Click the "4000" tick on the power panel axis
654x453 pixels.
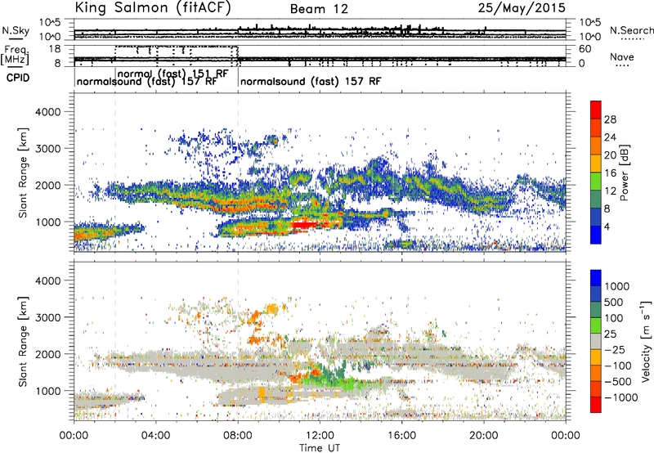click(x=48, y=112)
